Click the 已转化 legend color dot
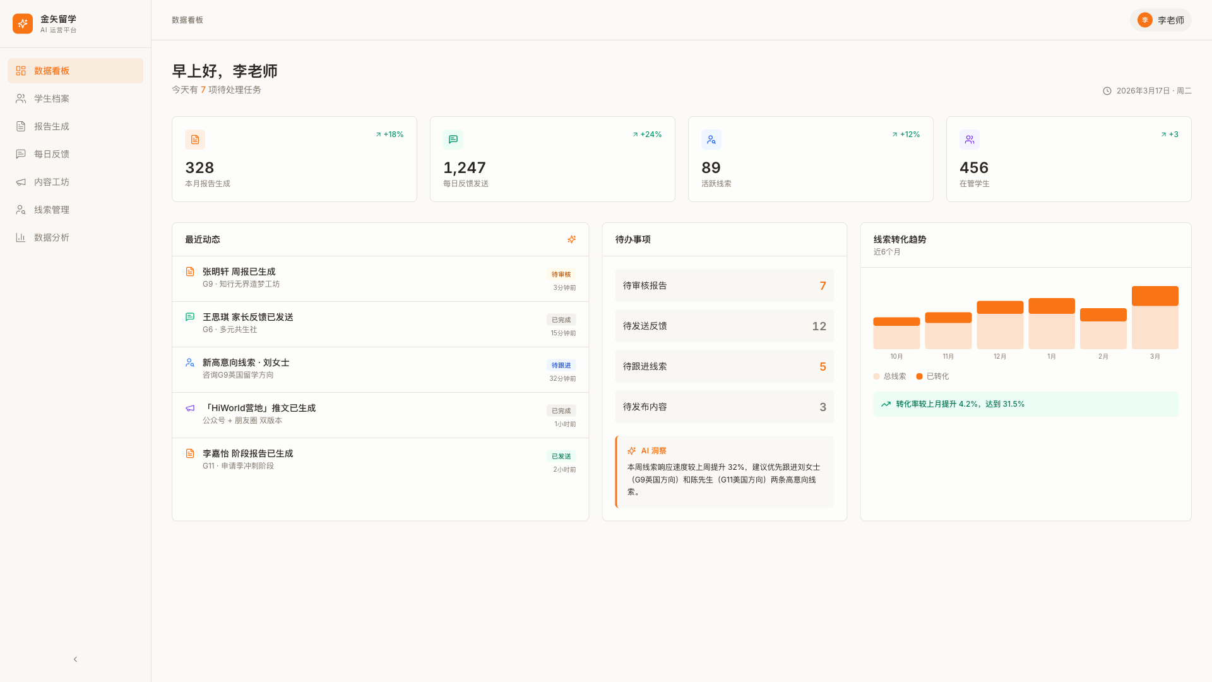The image size is (1212, 682). 919,376
